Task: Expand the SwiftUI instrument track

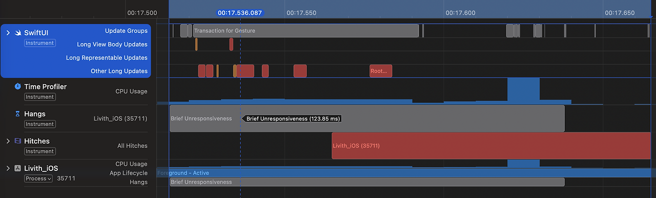Action: (x=8, y=33)
